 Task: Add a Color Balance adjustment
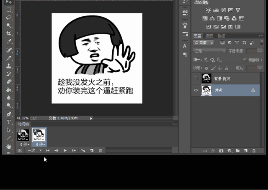click(x=212, y=18)
